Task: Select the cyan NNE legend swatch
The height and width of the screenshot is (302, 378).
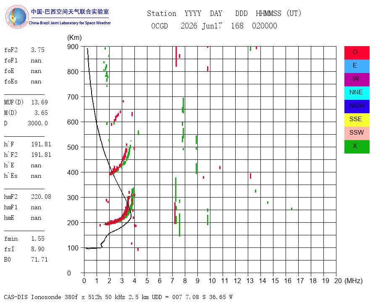Action: point(357,93)
